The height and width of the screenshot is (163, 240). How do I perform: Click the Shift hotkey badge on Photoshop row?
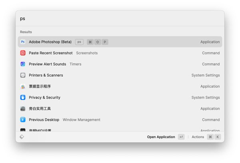98,42
